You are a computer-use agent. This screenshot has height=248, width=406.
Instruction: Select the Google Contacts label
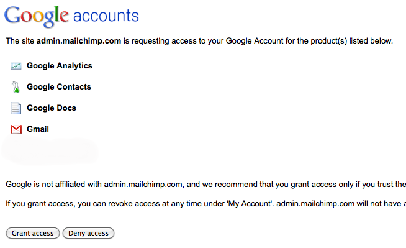click(59, 87)
